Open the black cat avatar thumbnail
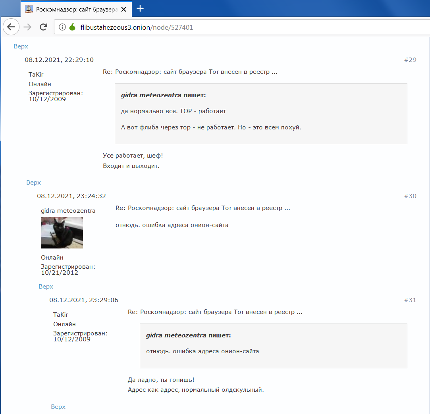Image resolution: width=430 pixels, height=414 pixels. pyautogui.click(x=62, y=233)
